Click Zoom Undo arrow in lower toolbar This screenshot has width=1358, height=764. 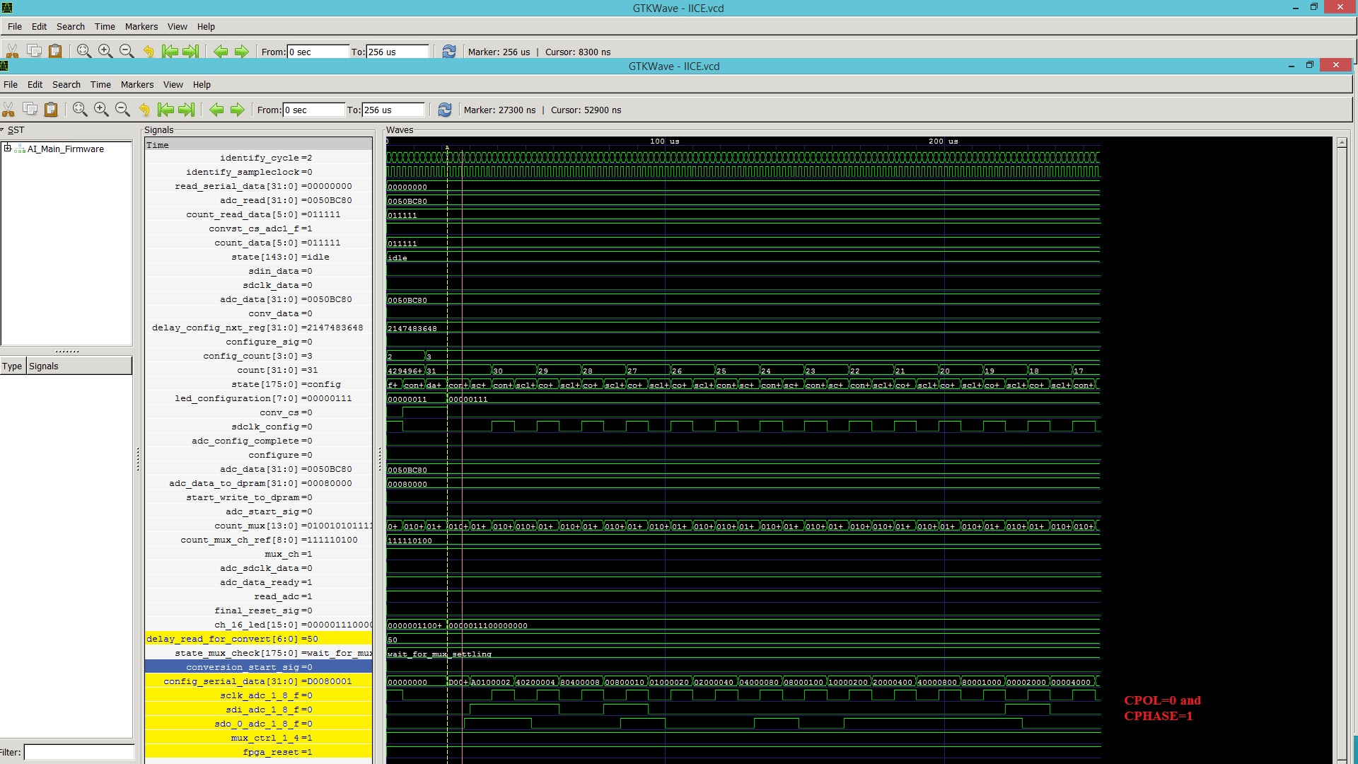pyautogui.click(x=144, y=110)
